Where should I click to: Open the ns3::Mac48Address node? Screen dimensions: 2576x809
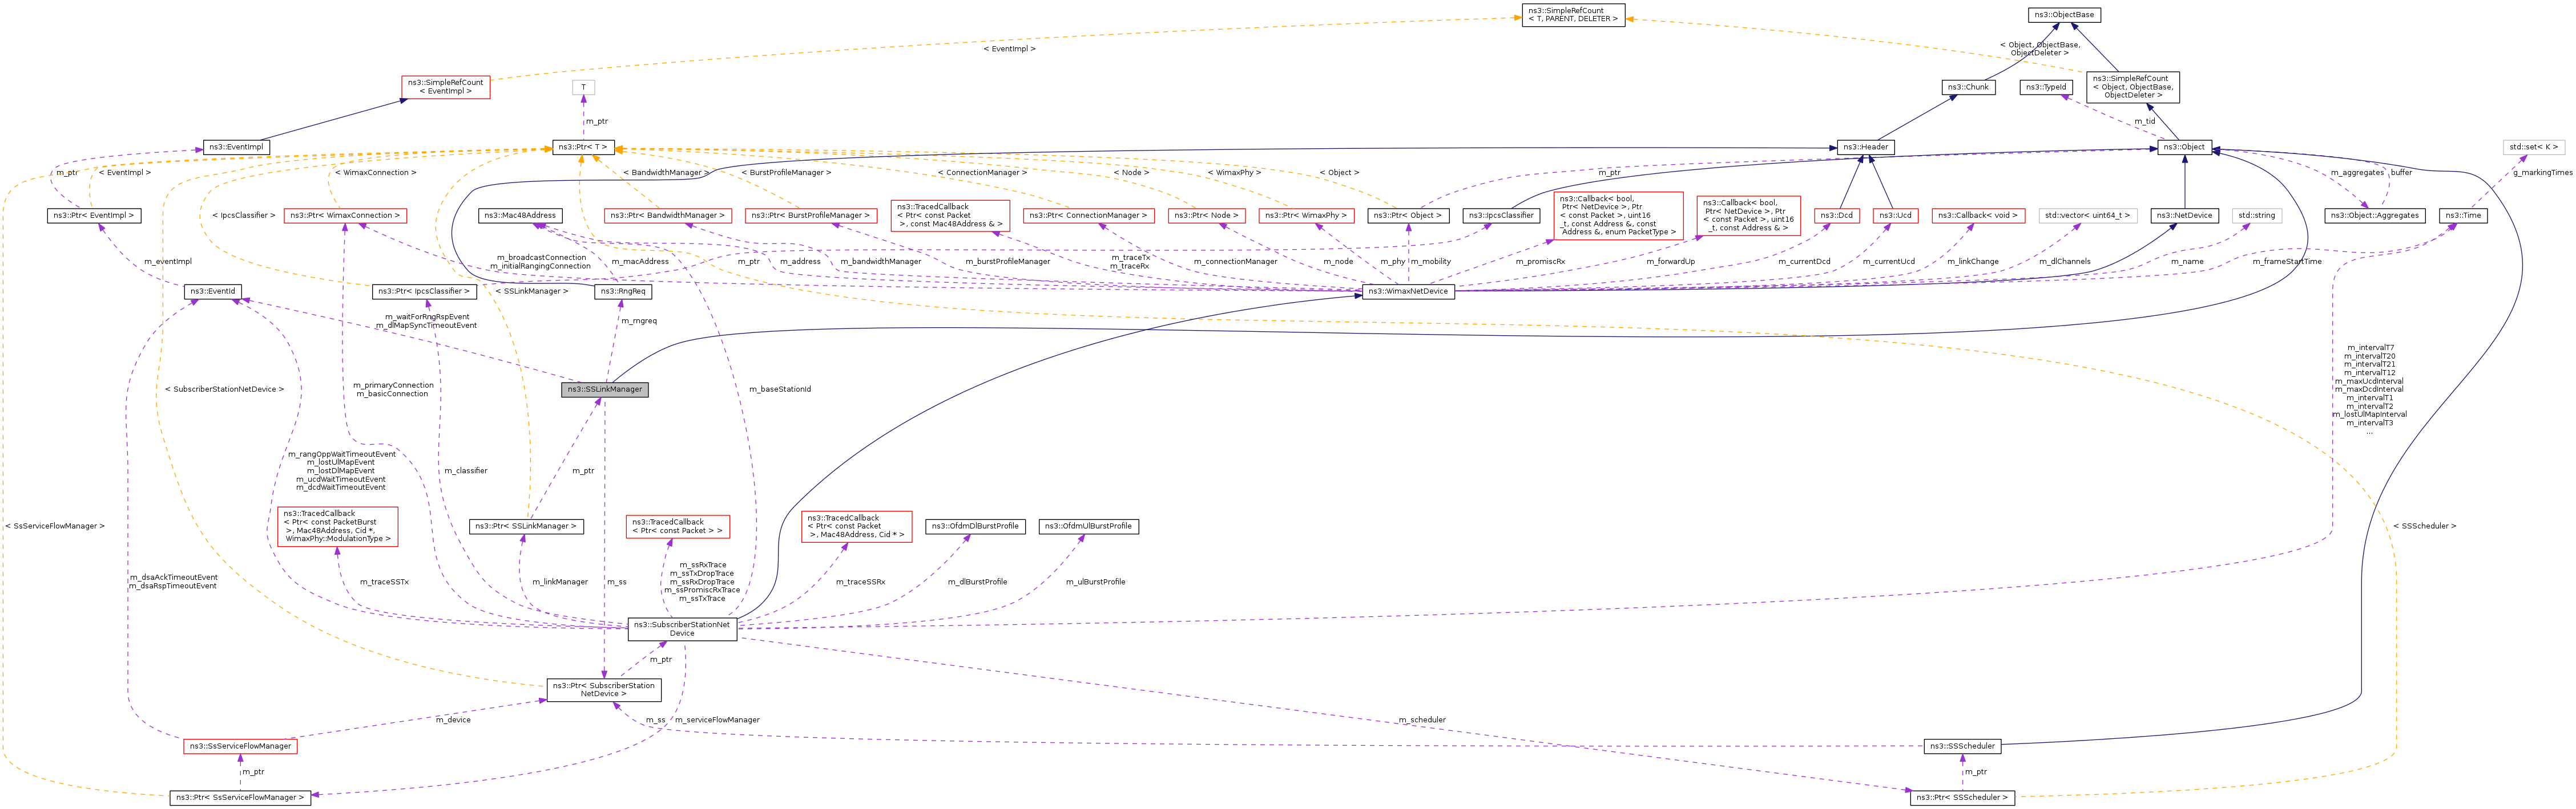coord(520,216)
